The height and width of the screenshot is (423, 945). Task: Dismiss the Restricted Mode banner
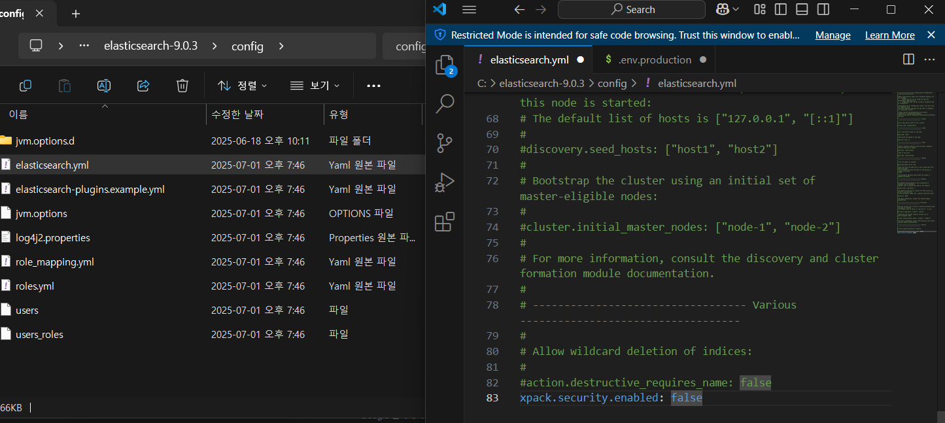(x=931, y=35)
